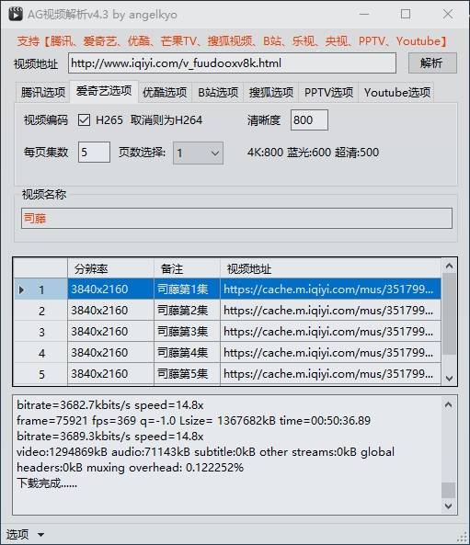Screen dimensions: 470x545
Task: Click the 分辨率 column header
Action: 110,268
